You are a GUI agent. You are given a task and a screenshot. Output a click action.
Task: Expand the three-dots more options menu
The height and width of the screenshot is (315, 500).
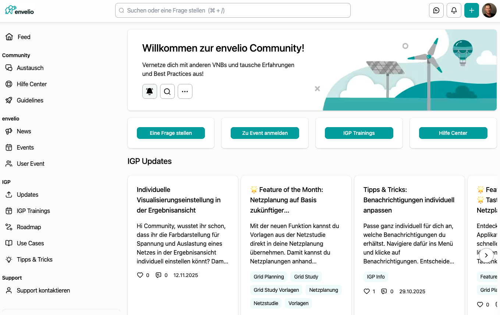click(185, 91)
